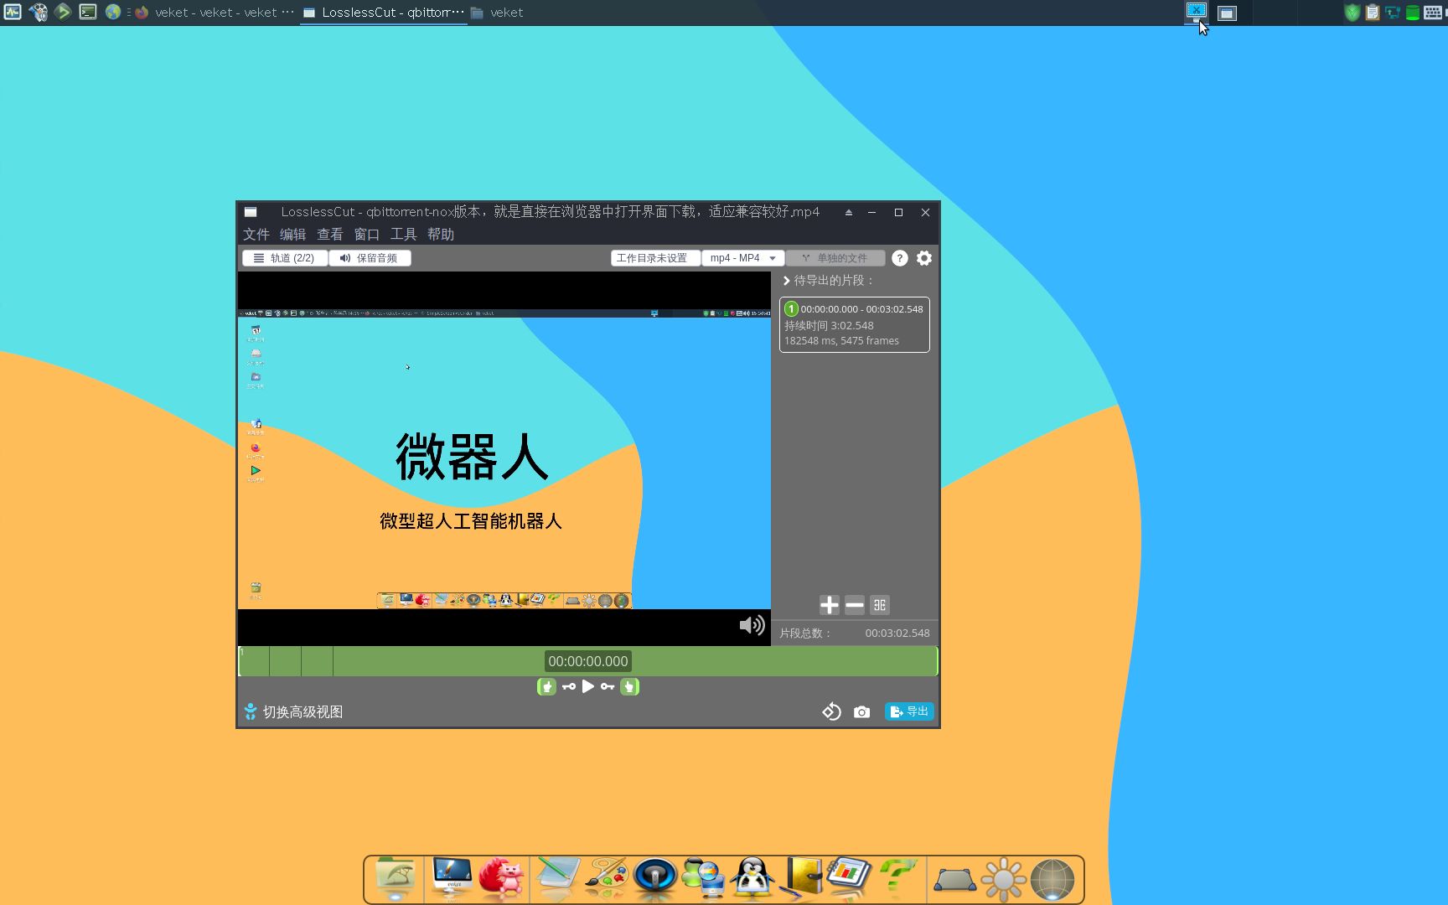This screenshot has width=1448, height=905.
Task: Open the help question mark icon
Action: pos(899,258)
